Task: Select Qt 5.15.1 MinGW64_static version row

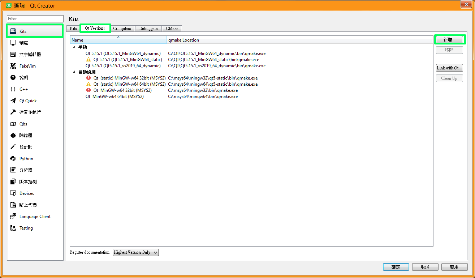Action: [x=128, y=60]
